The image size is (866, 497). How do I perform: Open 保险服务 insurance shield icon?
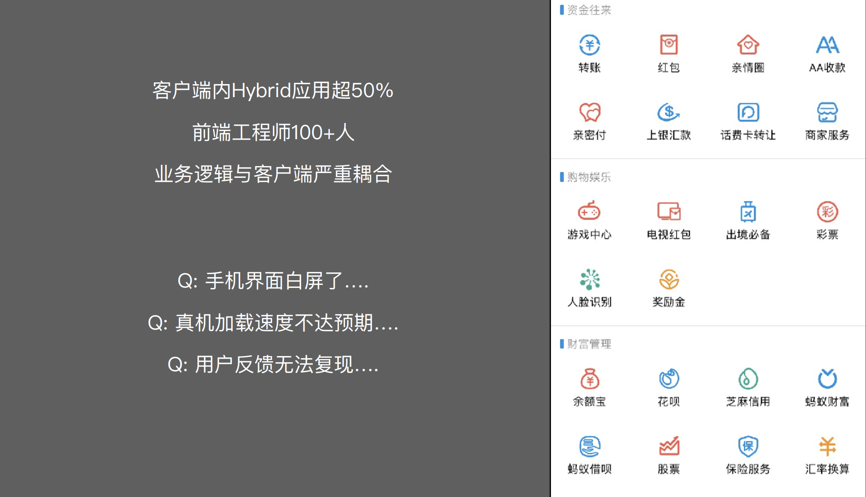tap(748, 446)
